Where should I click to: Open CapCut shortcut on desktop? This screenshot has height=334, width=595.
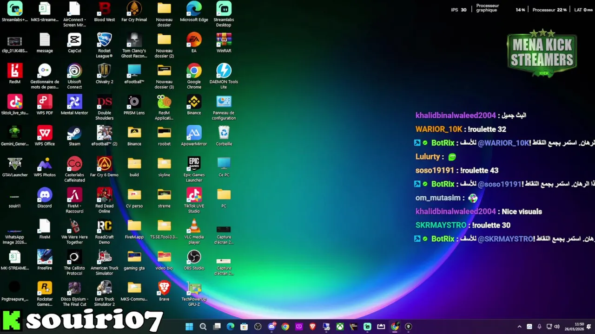click(74, 44)
